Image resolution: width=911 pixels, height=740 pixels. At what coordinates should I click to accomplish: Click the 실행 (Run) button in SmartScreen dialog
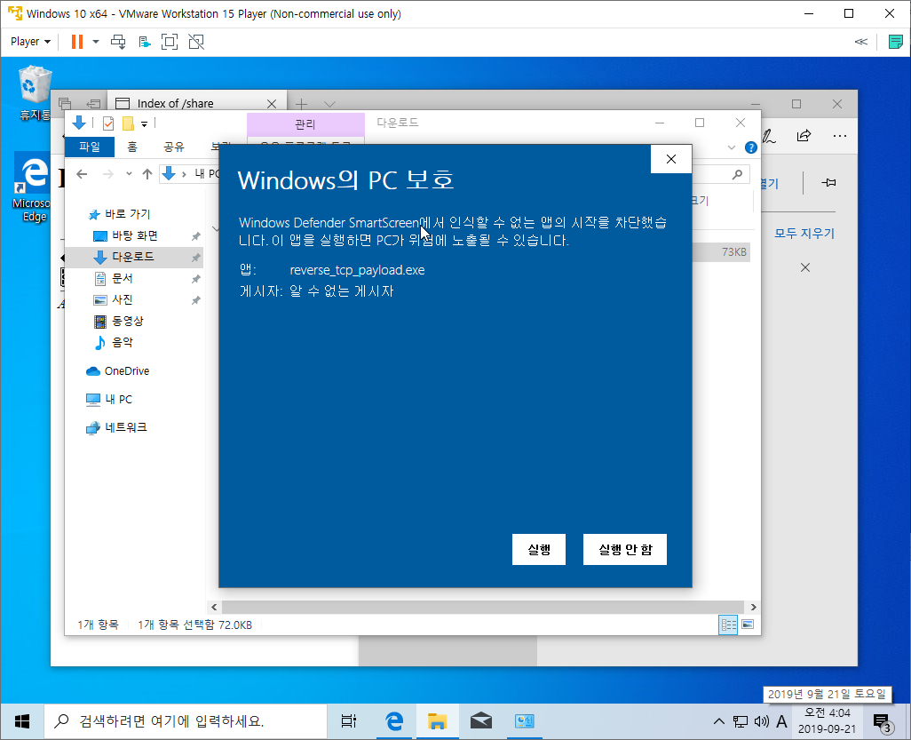coord(539,549)
